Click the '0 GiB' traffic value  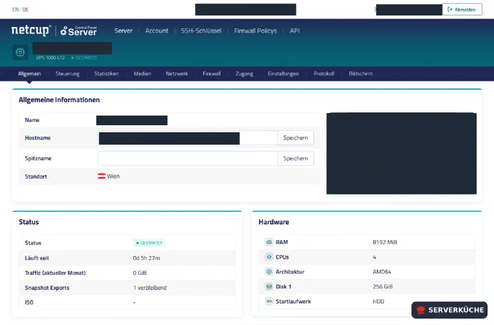pyautogui.click(x=140, y=273)
